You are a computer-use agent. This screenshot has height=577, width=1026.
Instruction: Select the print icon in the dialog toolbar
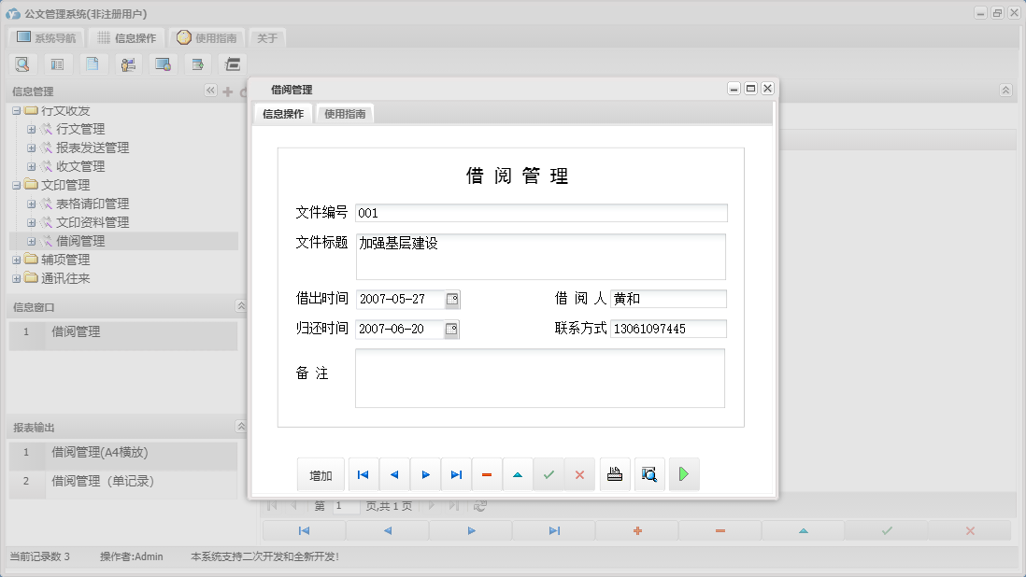click(x=614, y=474)
